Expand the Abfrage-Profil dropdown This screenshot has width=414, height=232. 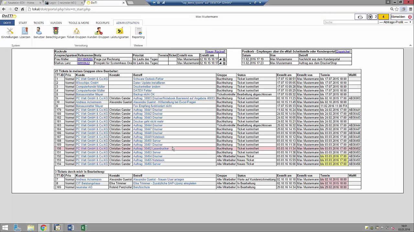point(395,22)
